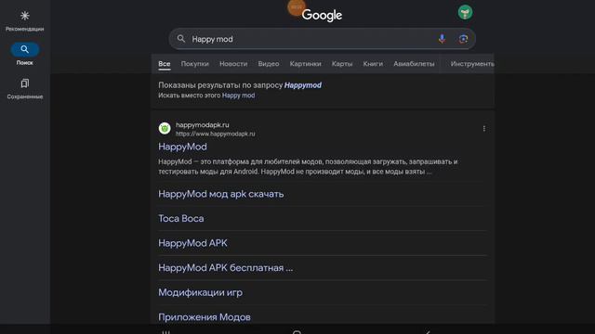Click the happymodapk.ru site name
This screenshot has height=334, width=595.
click(x=203, y=125)
